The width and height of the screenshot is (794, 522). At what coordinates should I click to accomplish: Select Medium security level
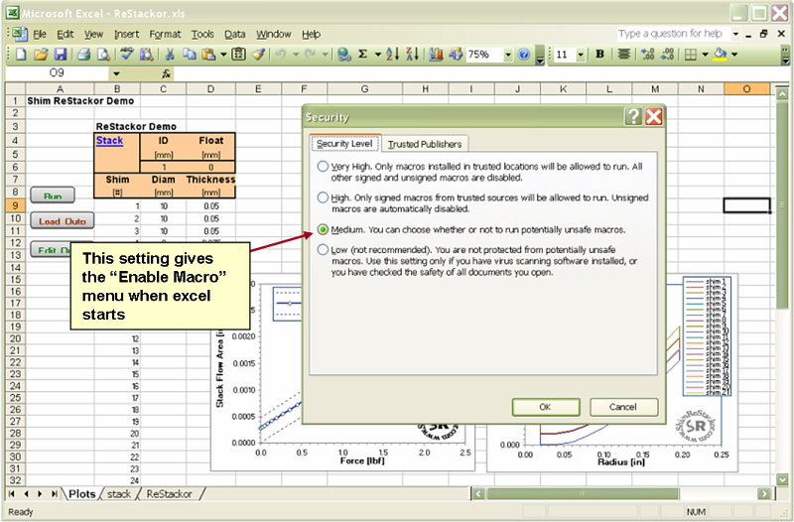323,230
